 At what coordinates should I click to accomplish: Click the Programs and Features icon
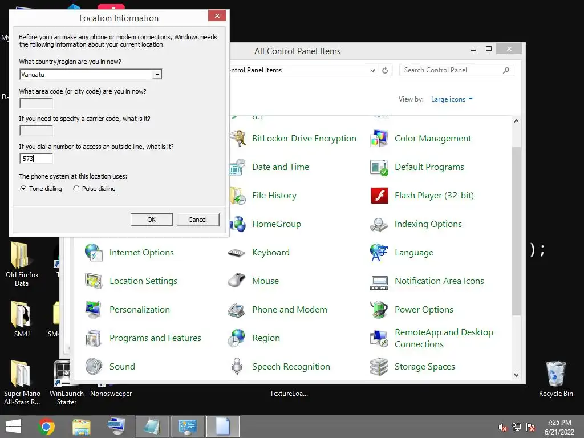pos(94,338)
